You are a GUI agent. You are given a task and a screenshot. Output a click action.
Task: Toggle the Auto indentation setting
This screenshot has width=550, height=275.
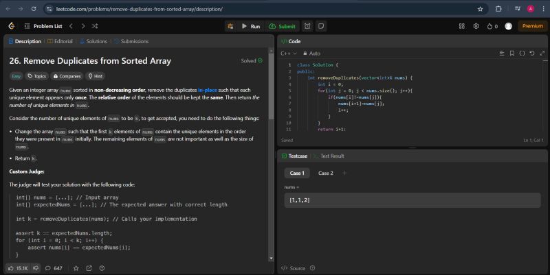pos(311,53)
